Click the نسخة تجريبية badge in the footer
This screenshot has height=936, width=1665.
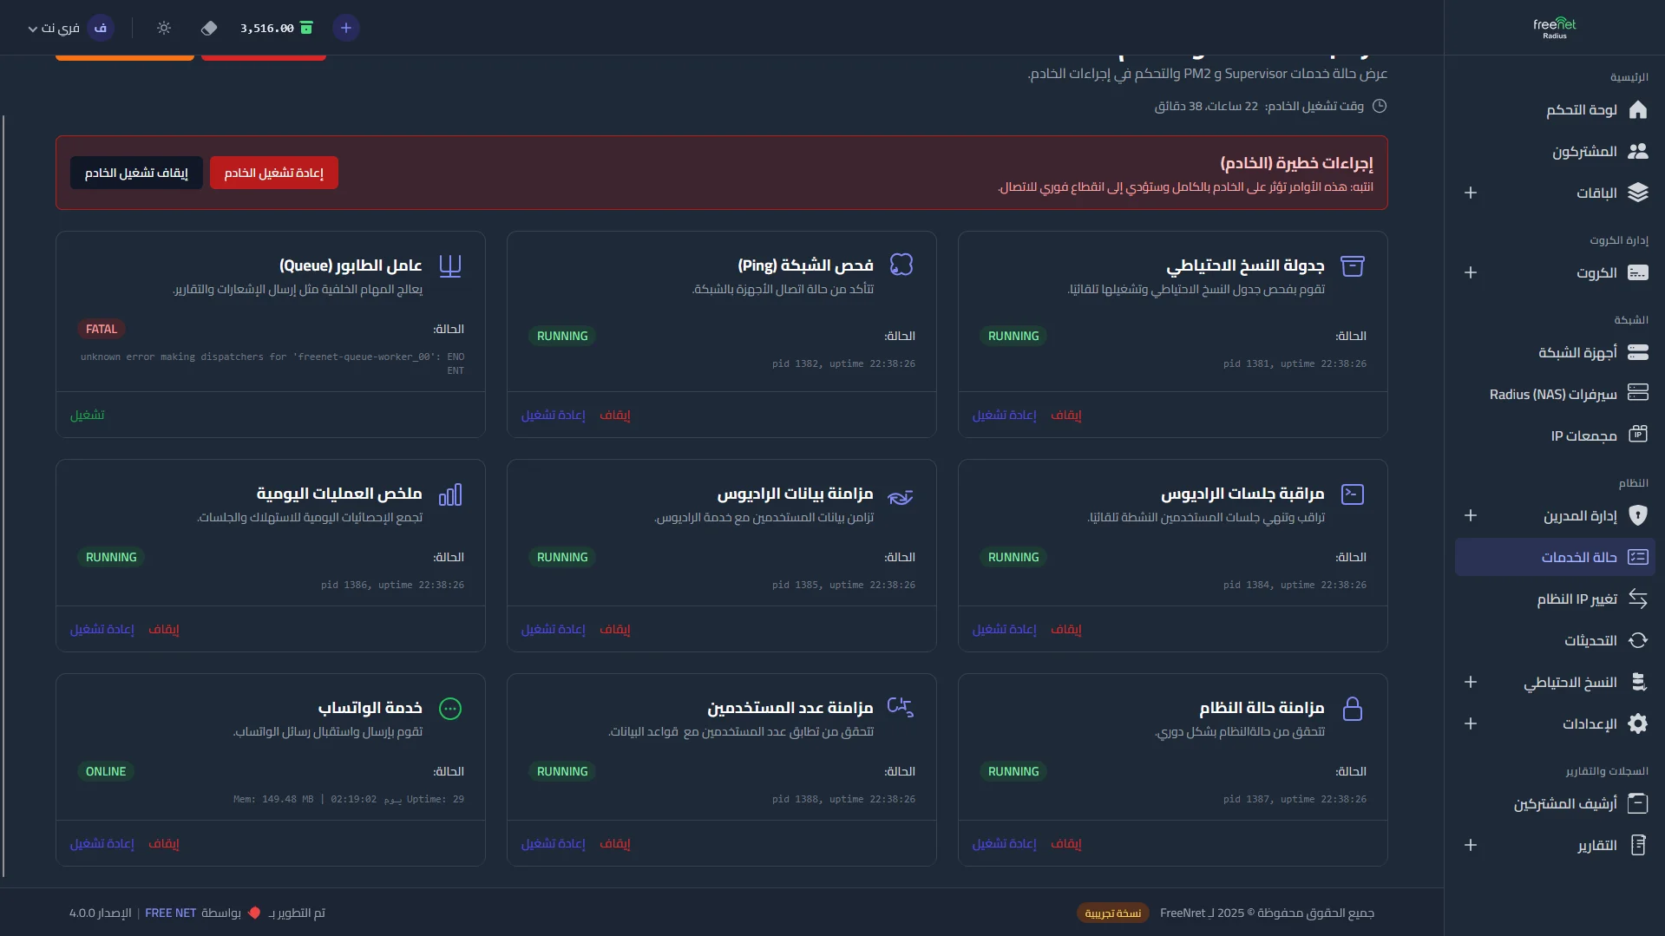tap(1112, 913)
